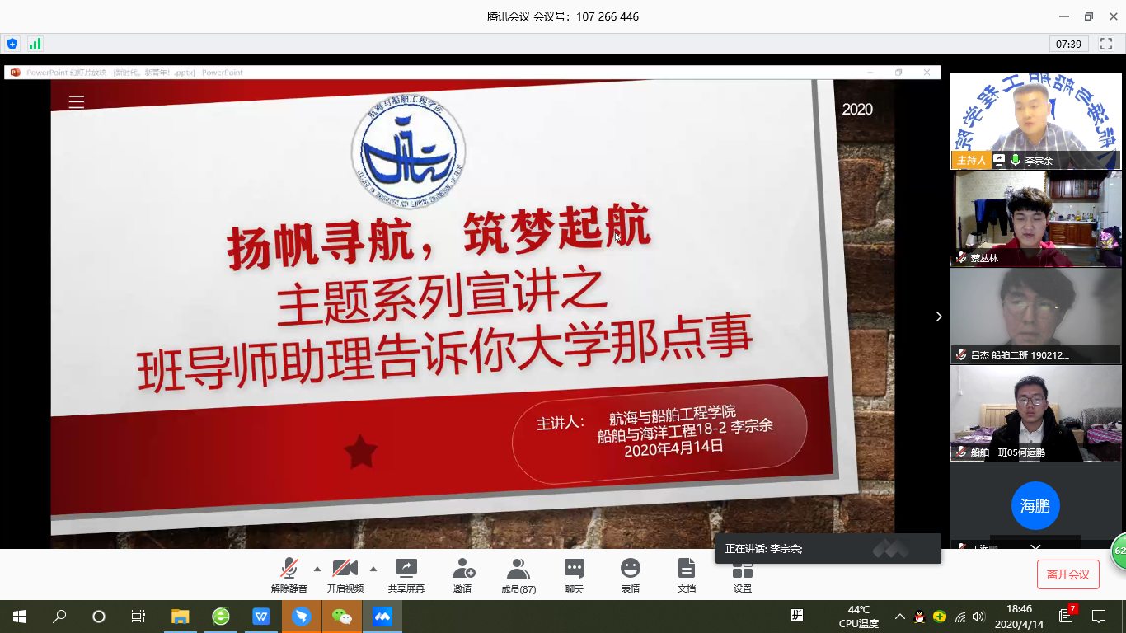Image resolution: width=1126 pixels, height=633 pixels.
Task: Expand video options arrow beside 开启视频
Action: click(x=373, y=569)
